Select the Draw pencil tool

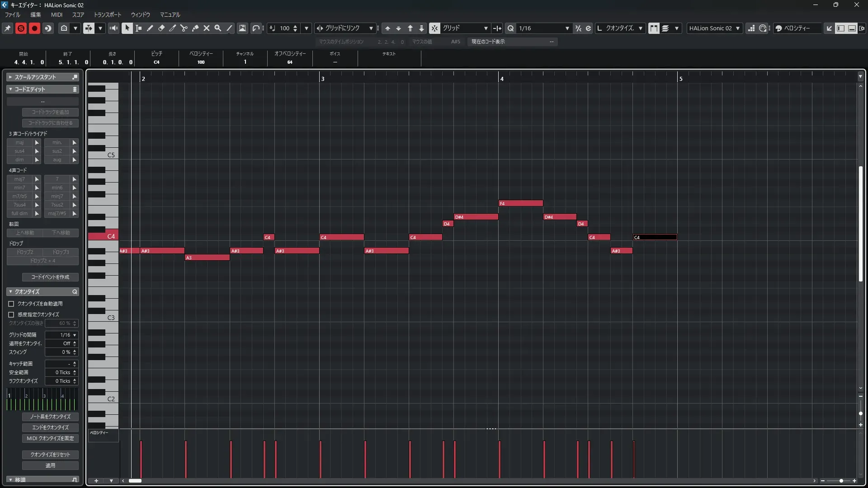click(x=150, y=28)
